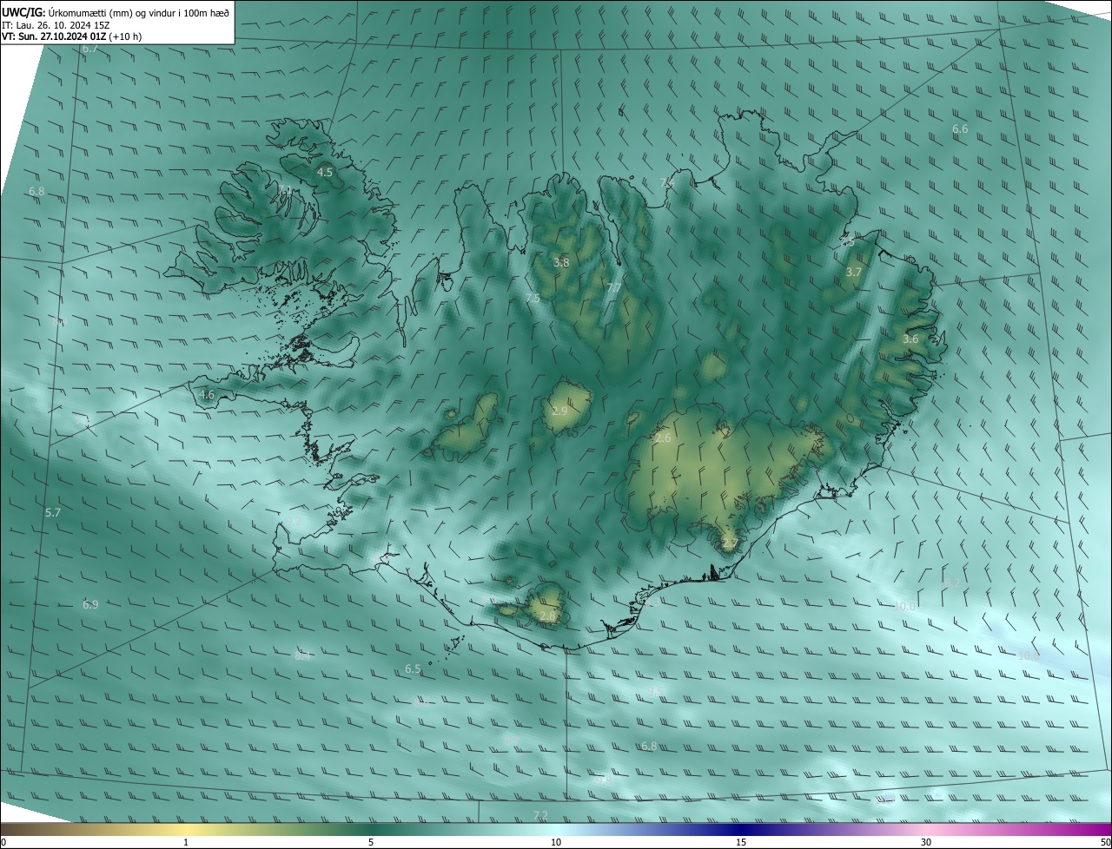Click the 2.6 value on the large glacier
This screenshot has width=1112, height=849.
(663, 438)
